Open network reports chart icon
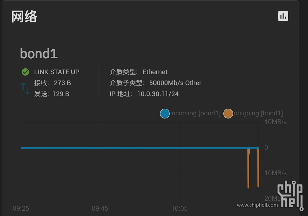 pos(283,16)
